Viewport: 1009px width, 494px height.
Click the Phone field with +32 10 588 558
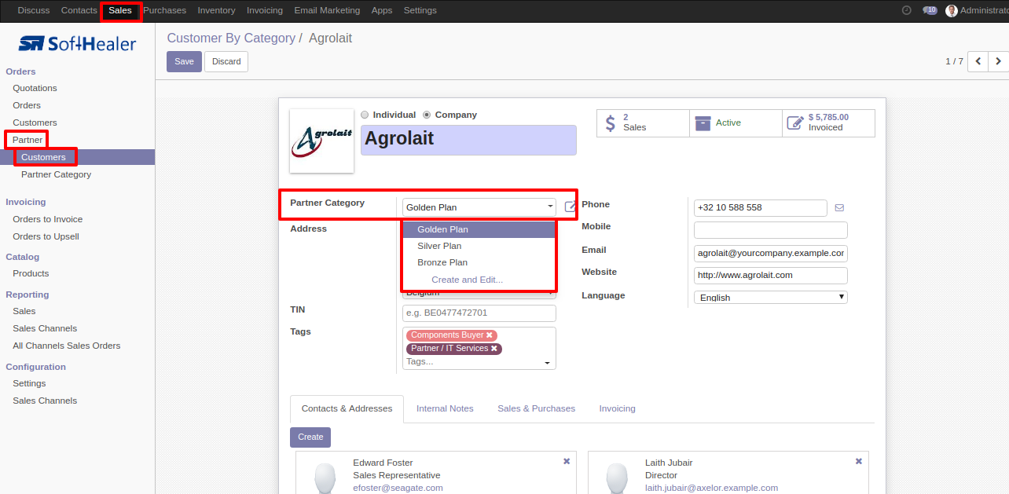click(x=761, y=208)
